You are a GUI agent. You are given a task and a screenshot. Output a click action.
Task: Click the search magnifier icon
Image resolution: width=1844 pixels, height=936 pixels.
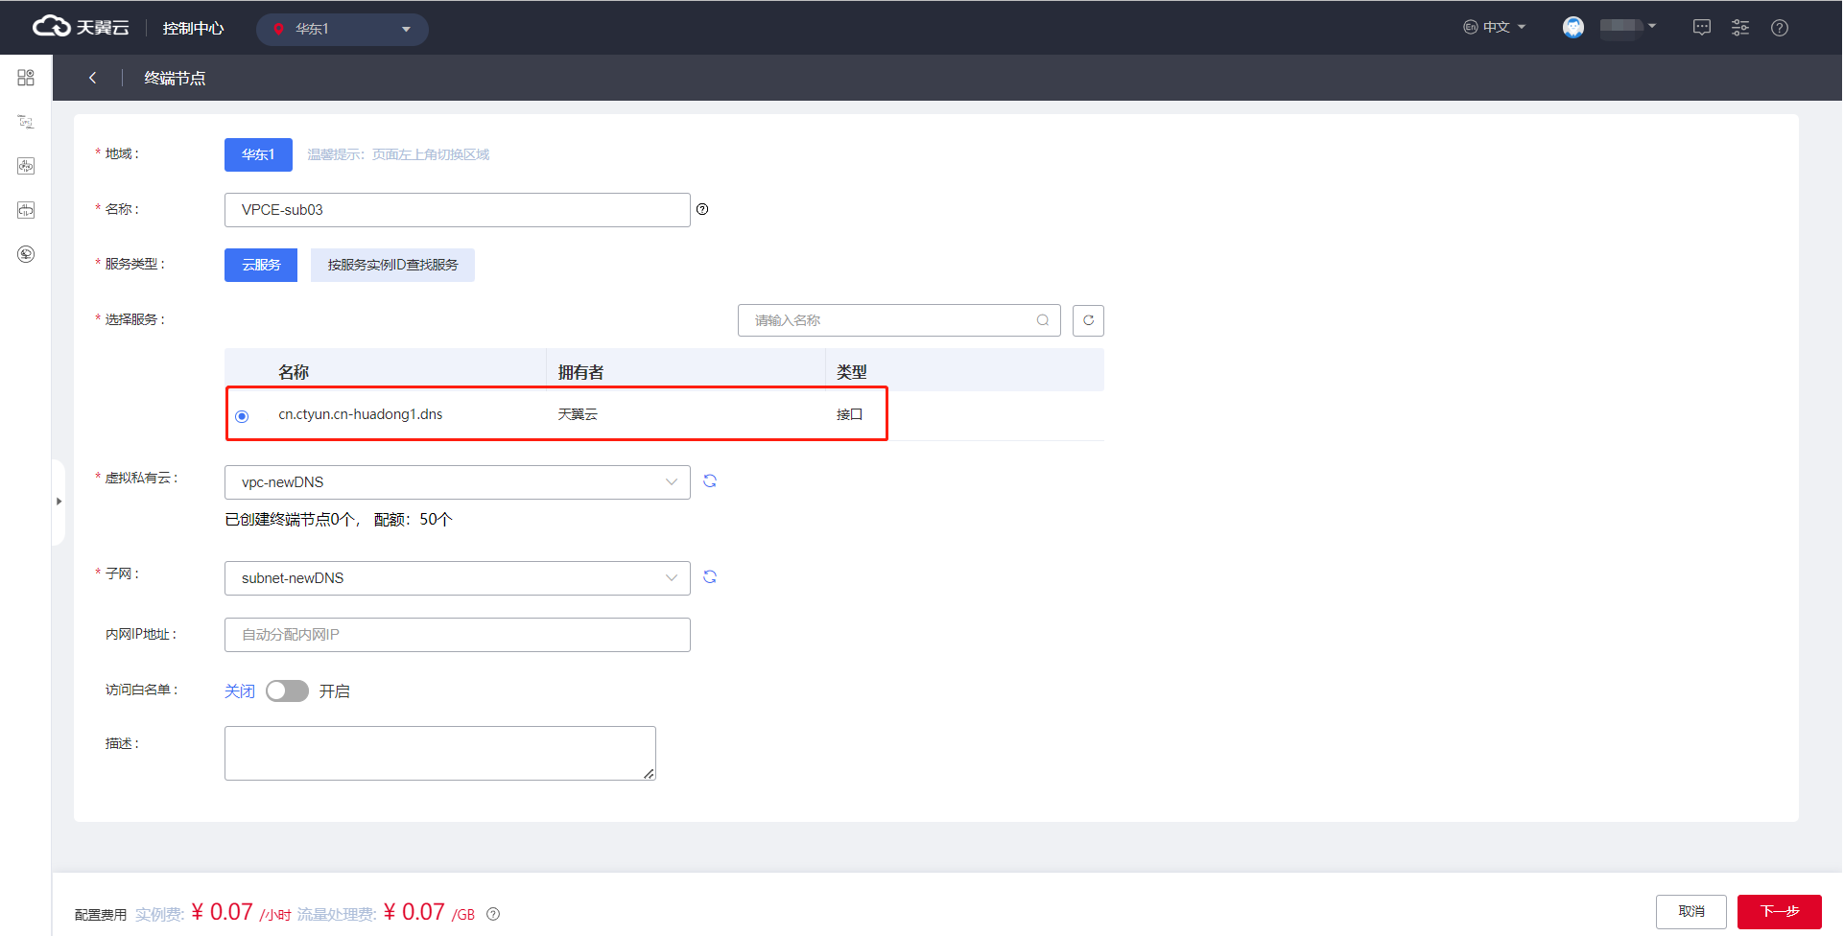tap(1043, 320)
